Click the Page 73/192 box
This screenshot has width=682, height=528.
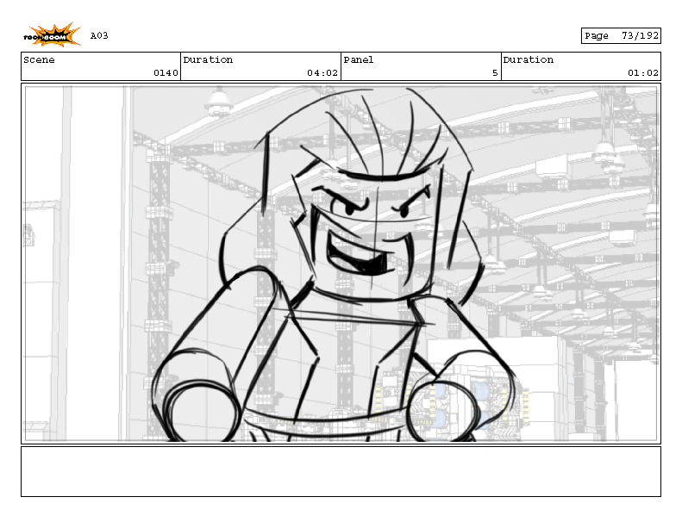click(621, 35)
